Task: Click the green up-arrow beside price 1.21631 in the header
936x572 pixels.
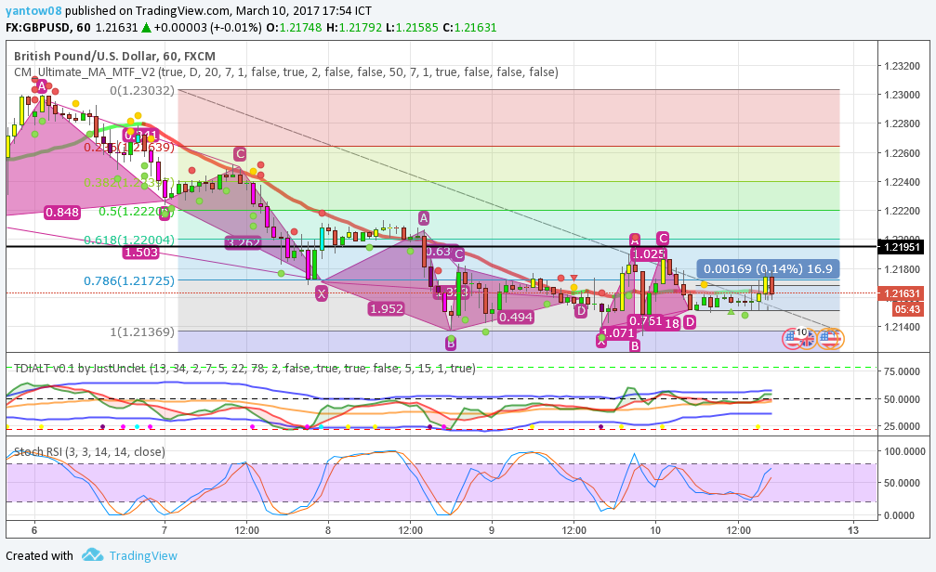Action: tap(146, 28)
